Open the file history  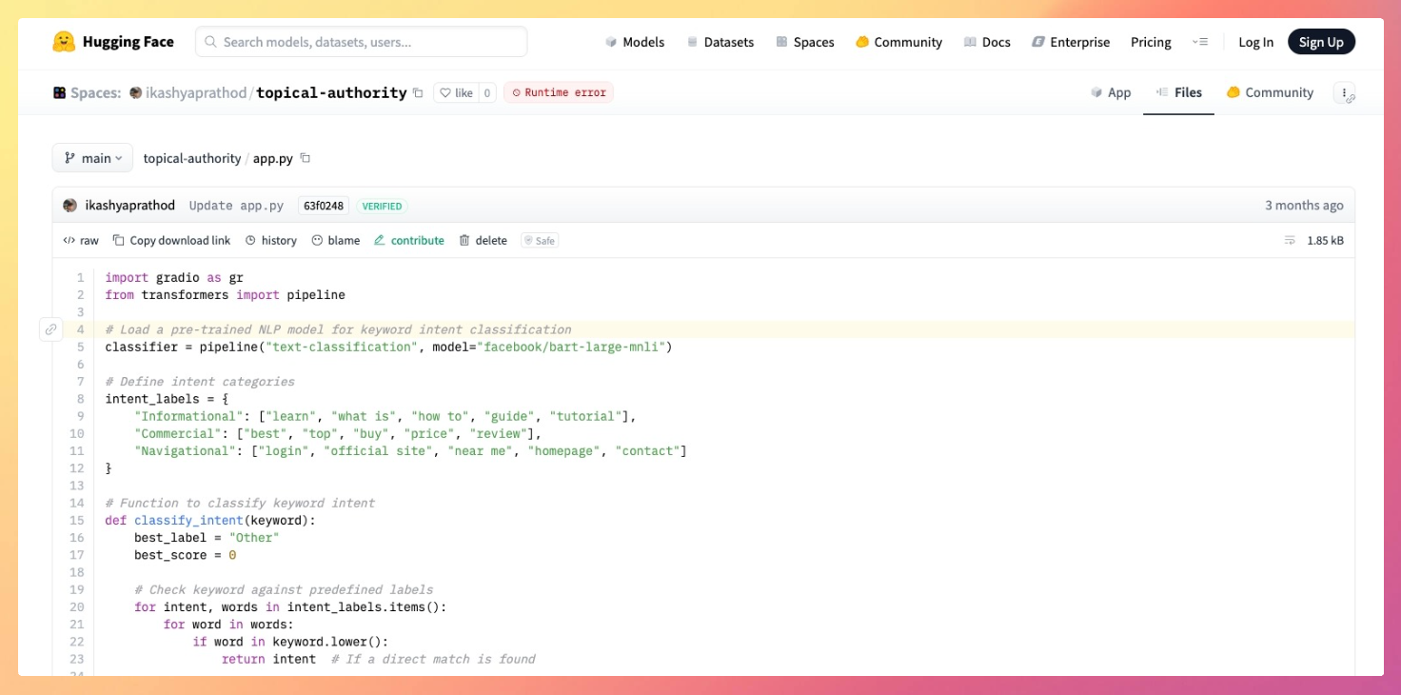(270, 241)
